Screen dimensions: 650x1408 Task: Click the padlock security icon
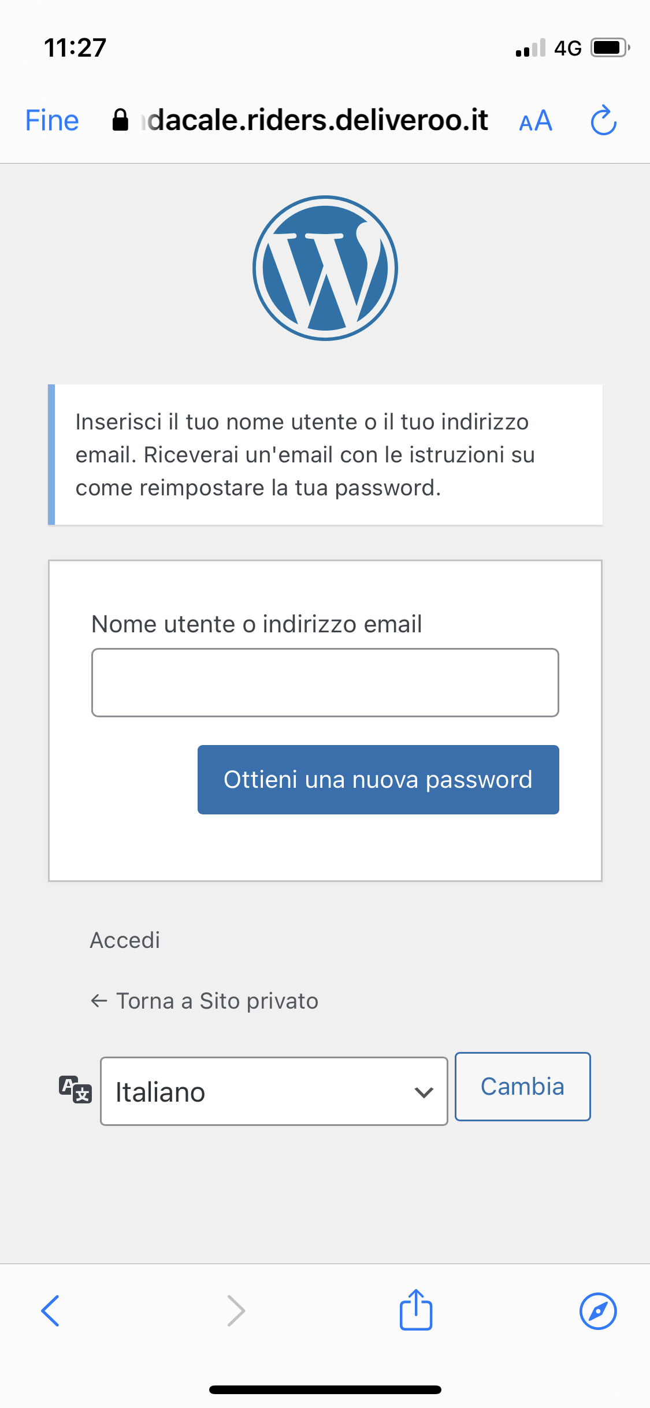120,121
